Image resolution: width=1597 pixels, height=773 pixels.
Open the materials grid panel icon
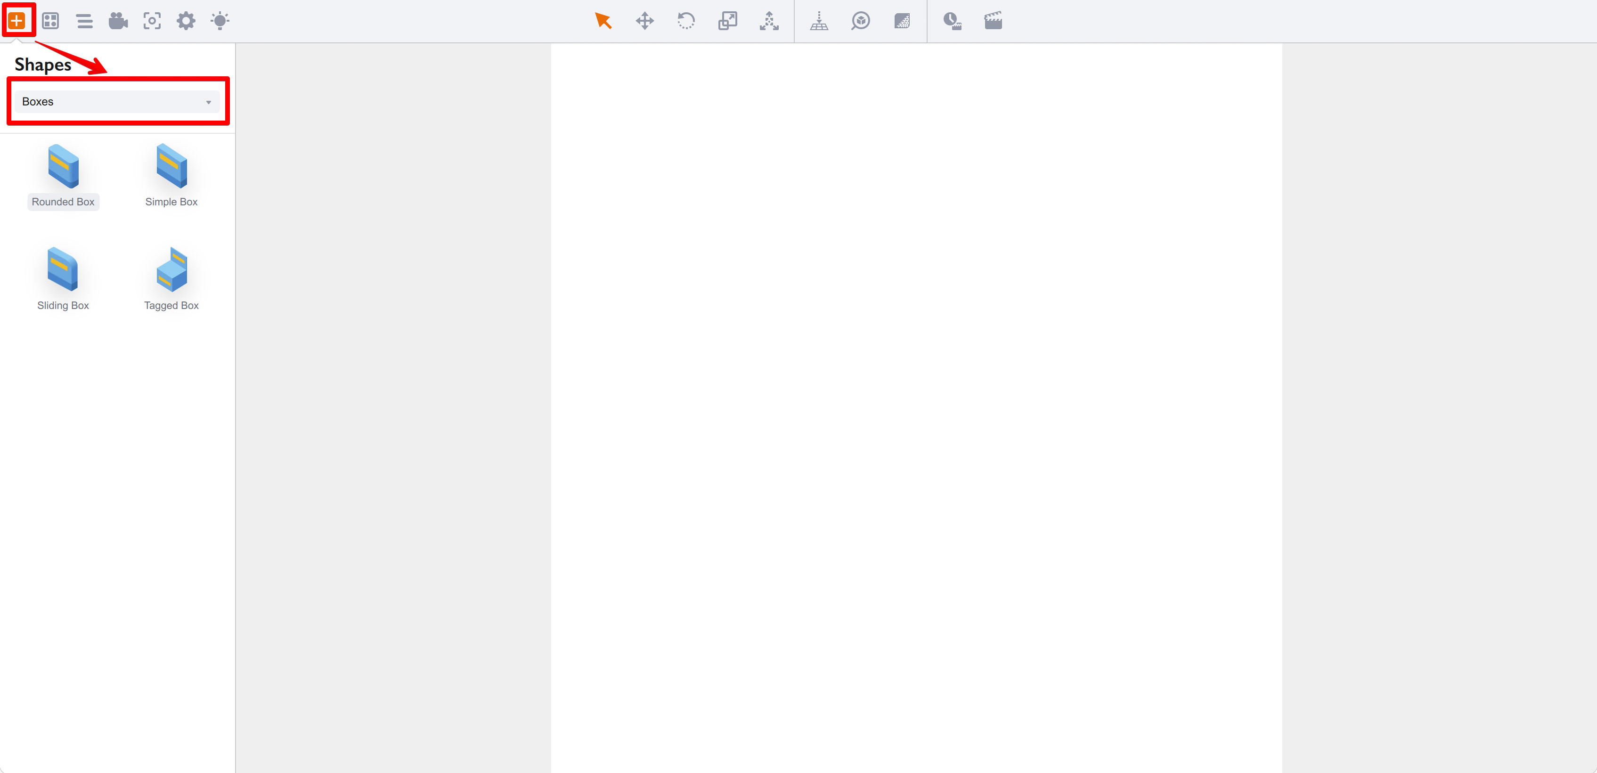pyautogui.click(x=50, y=21)
